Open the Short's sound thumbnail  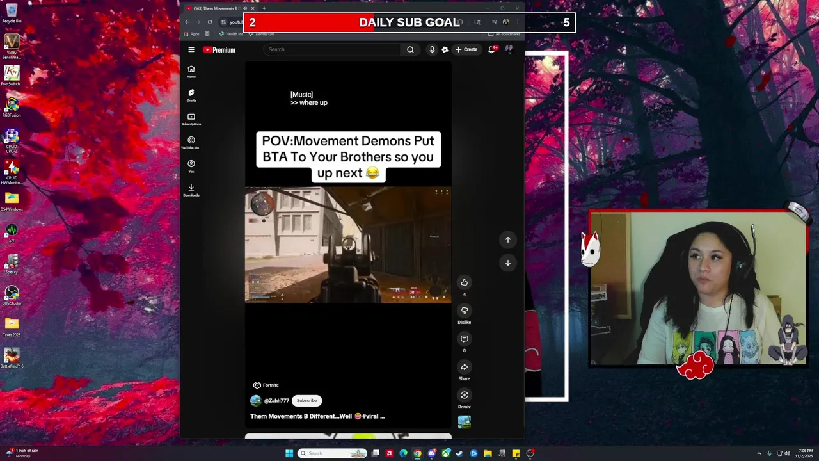tap(465, 422)
